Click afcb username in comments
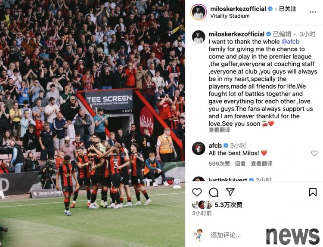323x247 pixels. (x=215, y=145)
